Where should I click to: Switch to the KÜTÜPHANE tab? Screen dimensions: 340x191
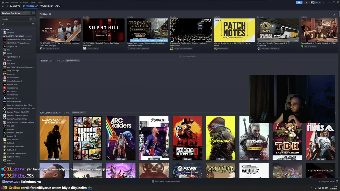click(x=31, y=6)
